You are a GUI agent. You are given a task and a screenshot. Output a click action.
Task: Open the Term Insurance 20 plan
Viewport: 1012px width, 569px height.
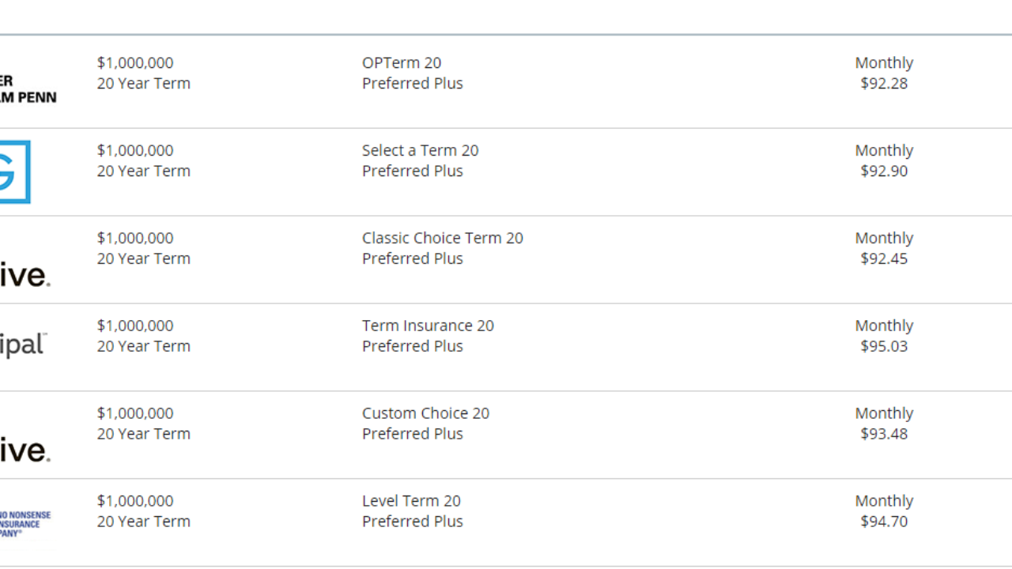pos(428,326)
